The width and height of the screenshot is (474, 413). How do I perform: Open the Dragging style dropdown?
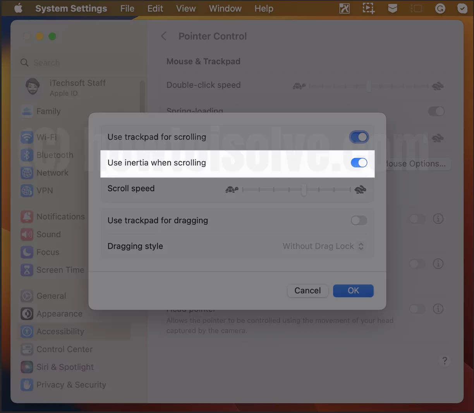point(323,246)
